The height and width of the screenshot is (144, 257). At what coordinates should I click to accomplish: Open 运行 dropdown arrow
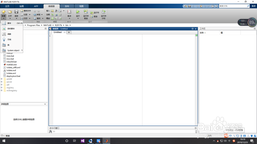click(78, 18)
